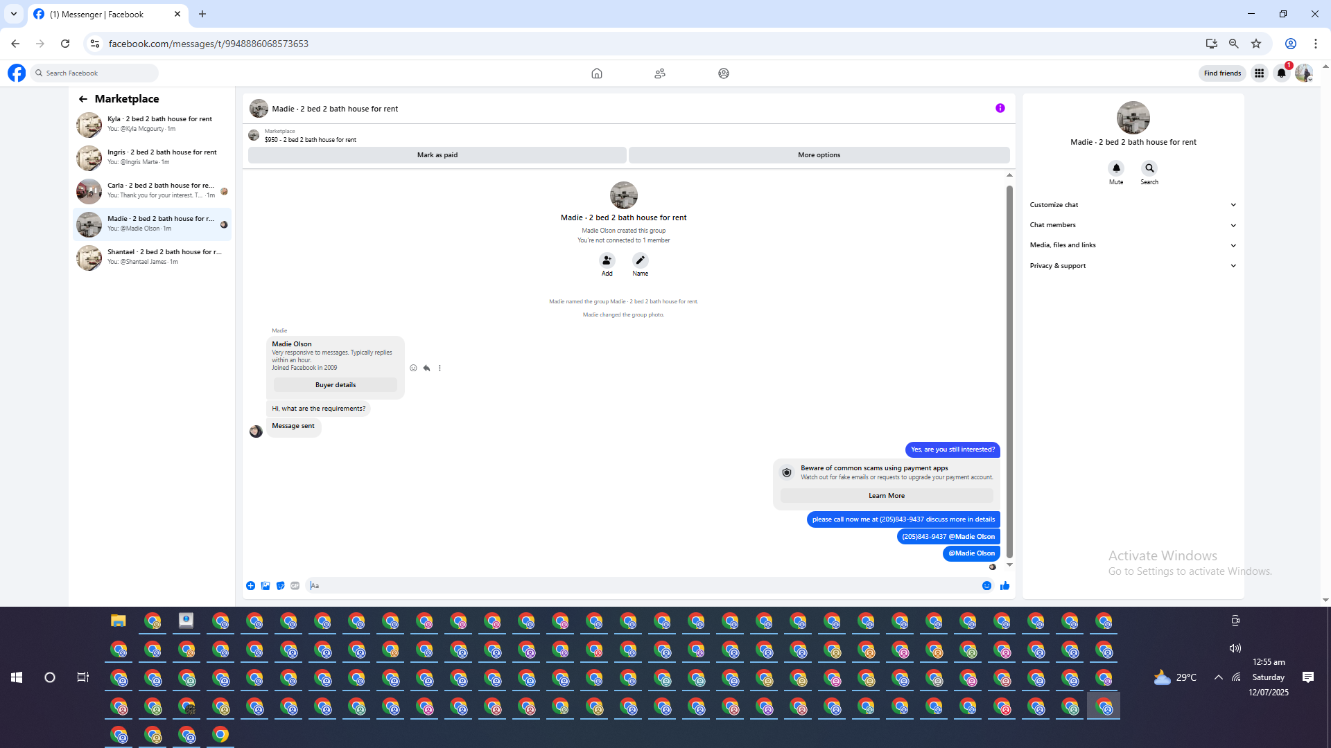Attach a photo using the composer image icon
Image resolution: width=1331 pixels, height=748 pixels.
coord(266,586)
